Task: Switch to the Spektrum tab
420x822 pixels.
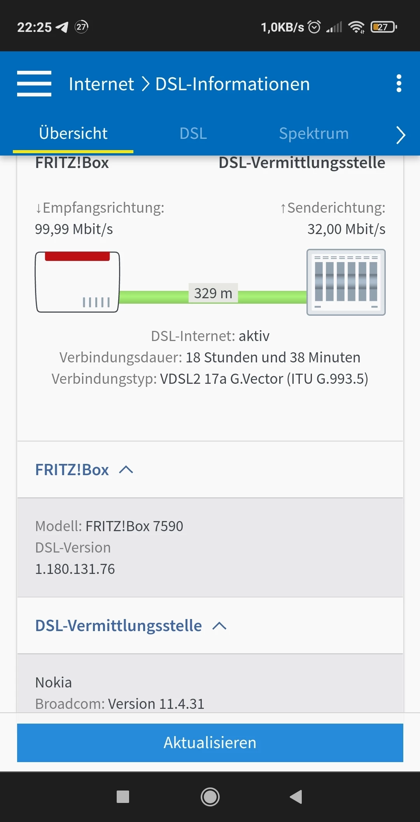Action: click(x=314, y=133)
